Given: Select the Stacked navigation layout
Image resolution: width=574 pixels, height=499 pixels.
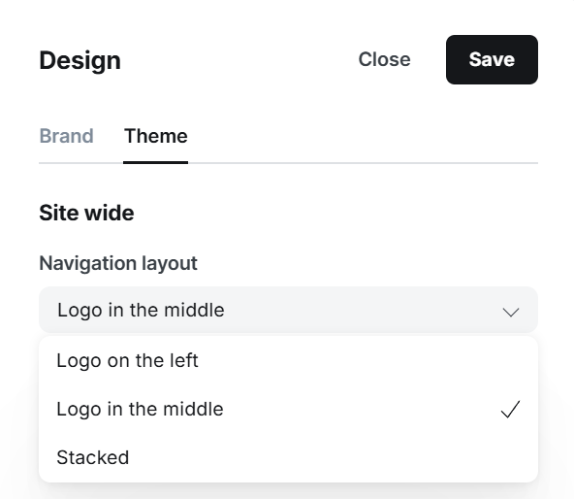Looking at the screenshot, I should point(288,457).
